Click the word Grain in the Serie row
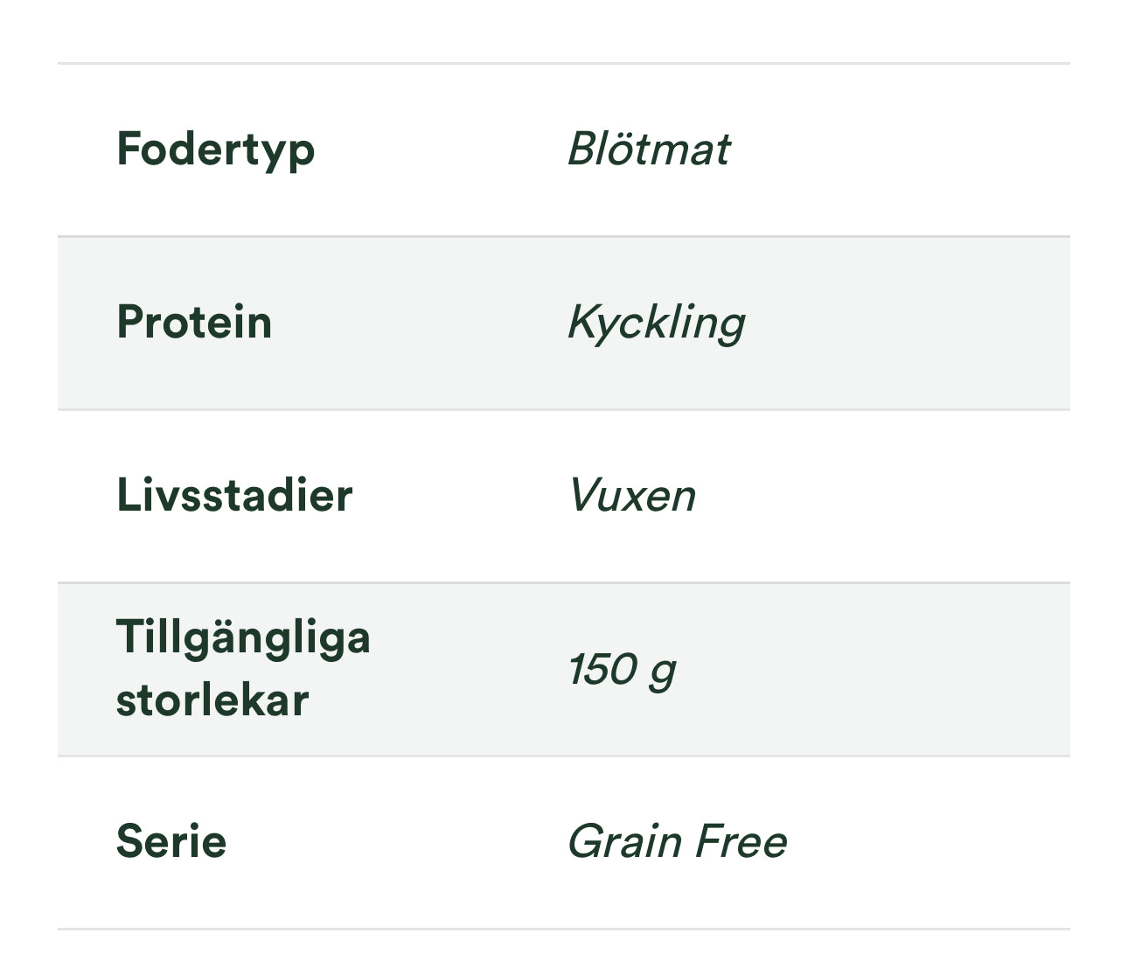The height and width of the screenshot is (975, 1128). 624,842
